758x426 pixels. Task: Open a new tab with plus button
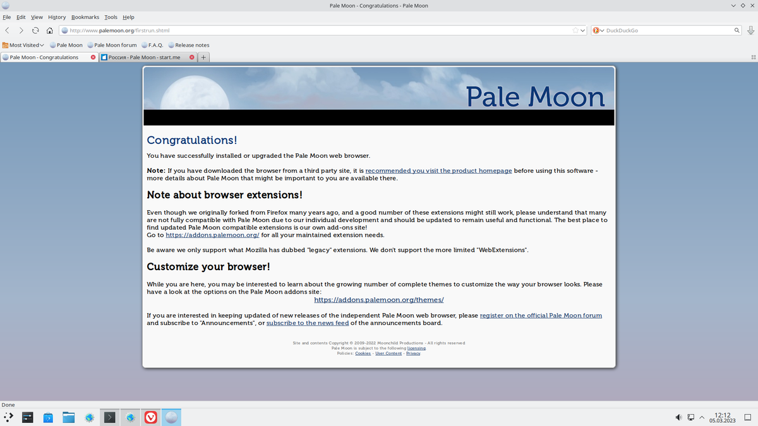click(x=203, y=57)
